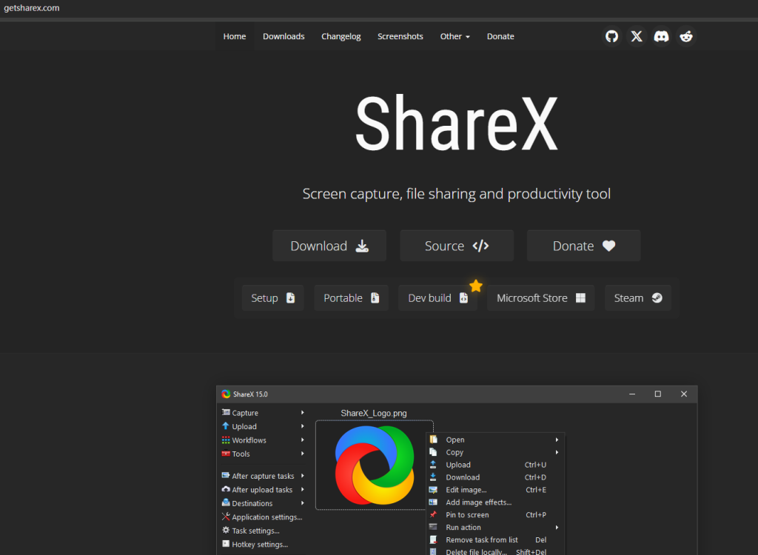This screenshot has height=555, width=758.
Task: Go to the Home nav tab
Action: pos(235,36)
